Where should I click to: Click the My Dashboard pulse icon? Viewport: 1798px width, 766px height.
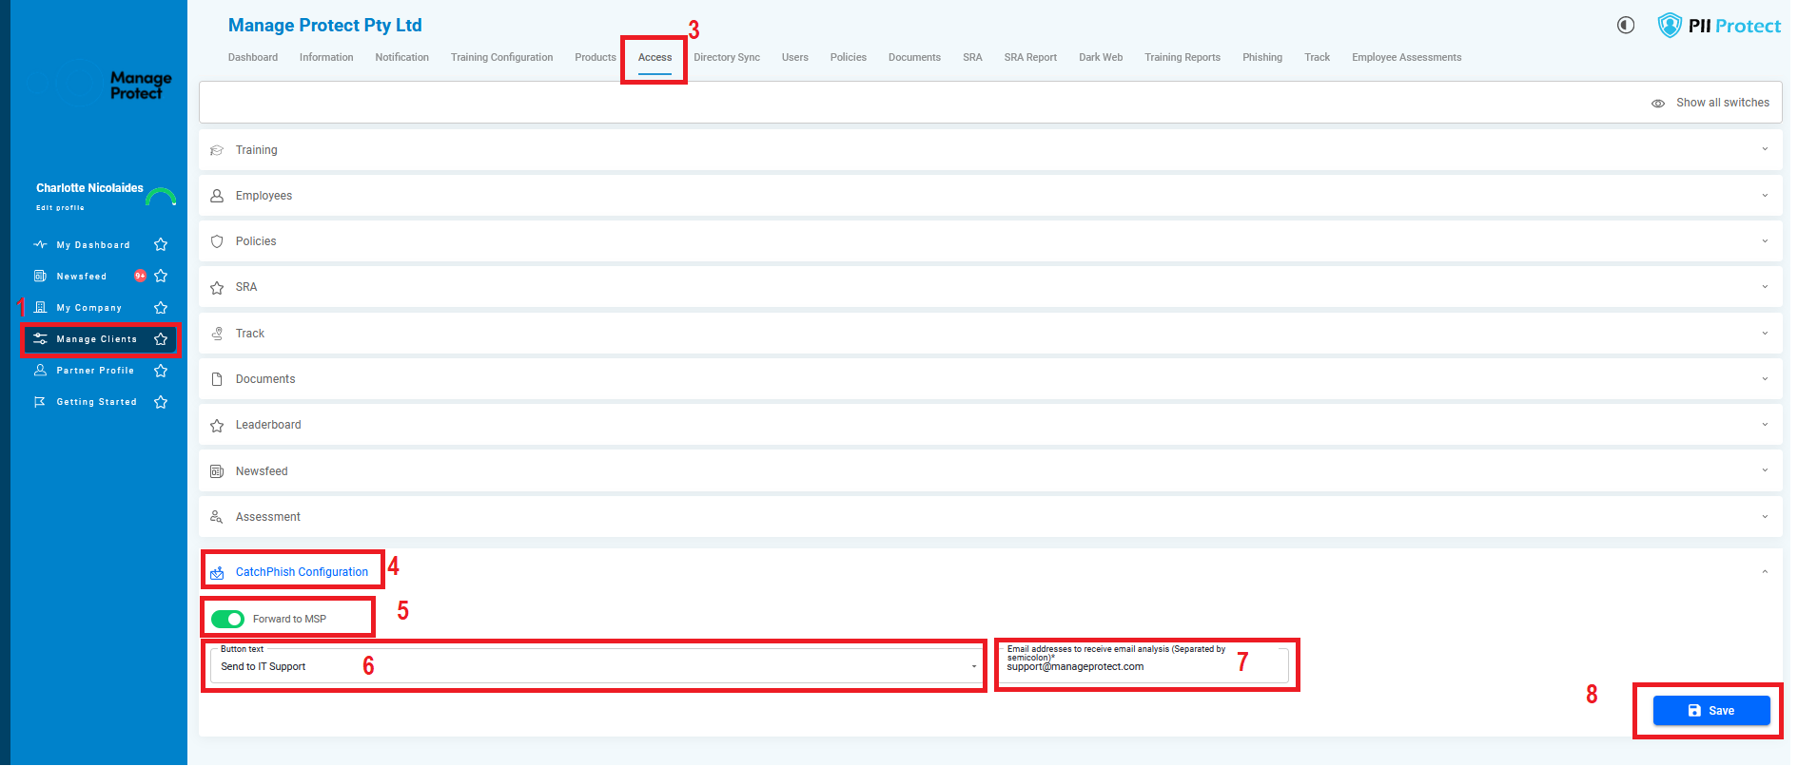[40, 245]
